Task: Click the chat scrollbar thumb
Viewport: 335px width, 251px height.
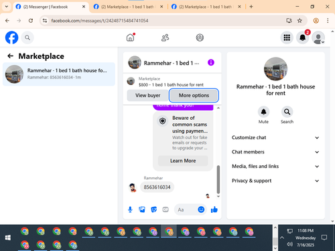Action: coord(218,179)
